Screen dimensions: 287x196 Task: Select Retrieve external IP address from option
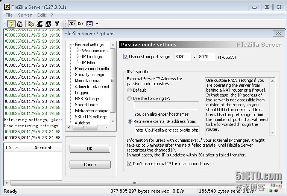(130, 121)
